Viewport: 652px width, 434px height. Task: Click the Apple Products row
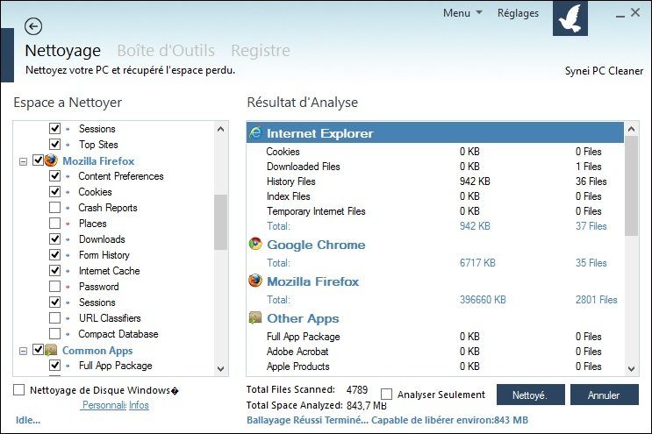pyautogui.click(x=435, y=366)
